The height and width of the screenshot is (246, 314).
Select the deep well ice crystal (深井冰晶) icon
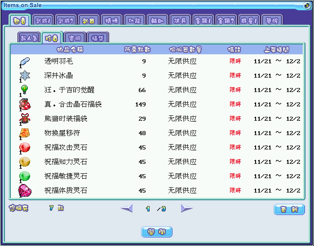click(24, 76)
